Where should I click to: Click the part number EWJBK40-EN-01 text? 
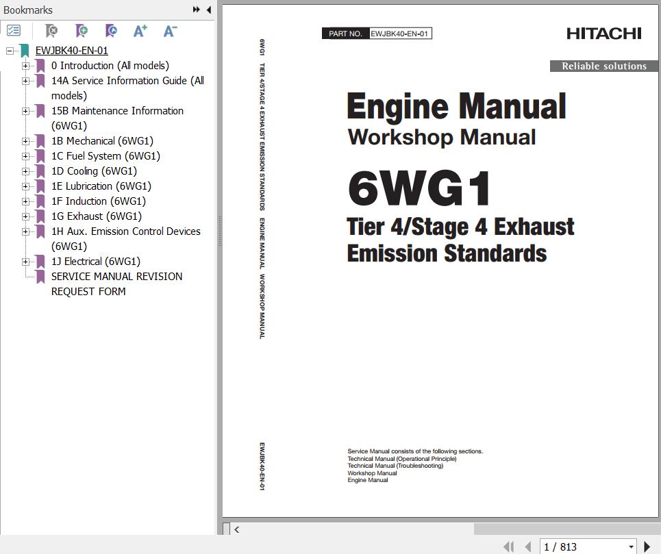[399, 34]
